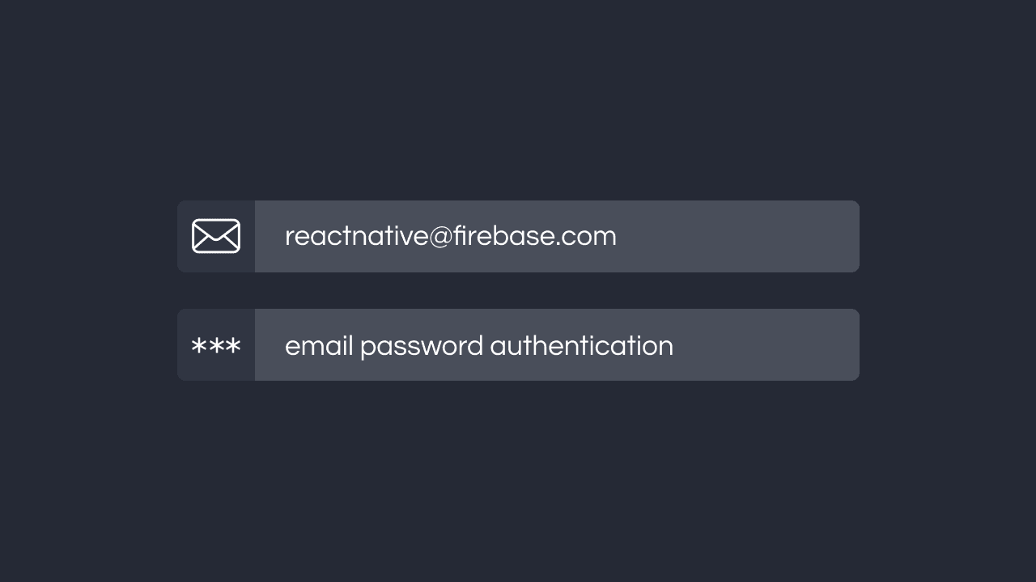Click the word password in lower field
This screenshot has width=1036, height=582.
[421, 347]
